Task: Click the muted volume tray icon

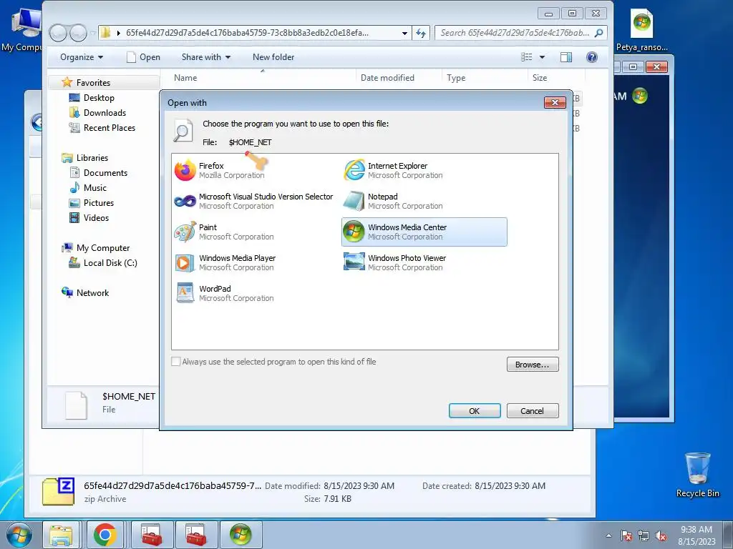Action: [x=661, y=535]
